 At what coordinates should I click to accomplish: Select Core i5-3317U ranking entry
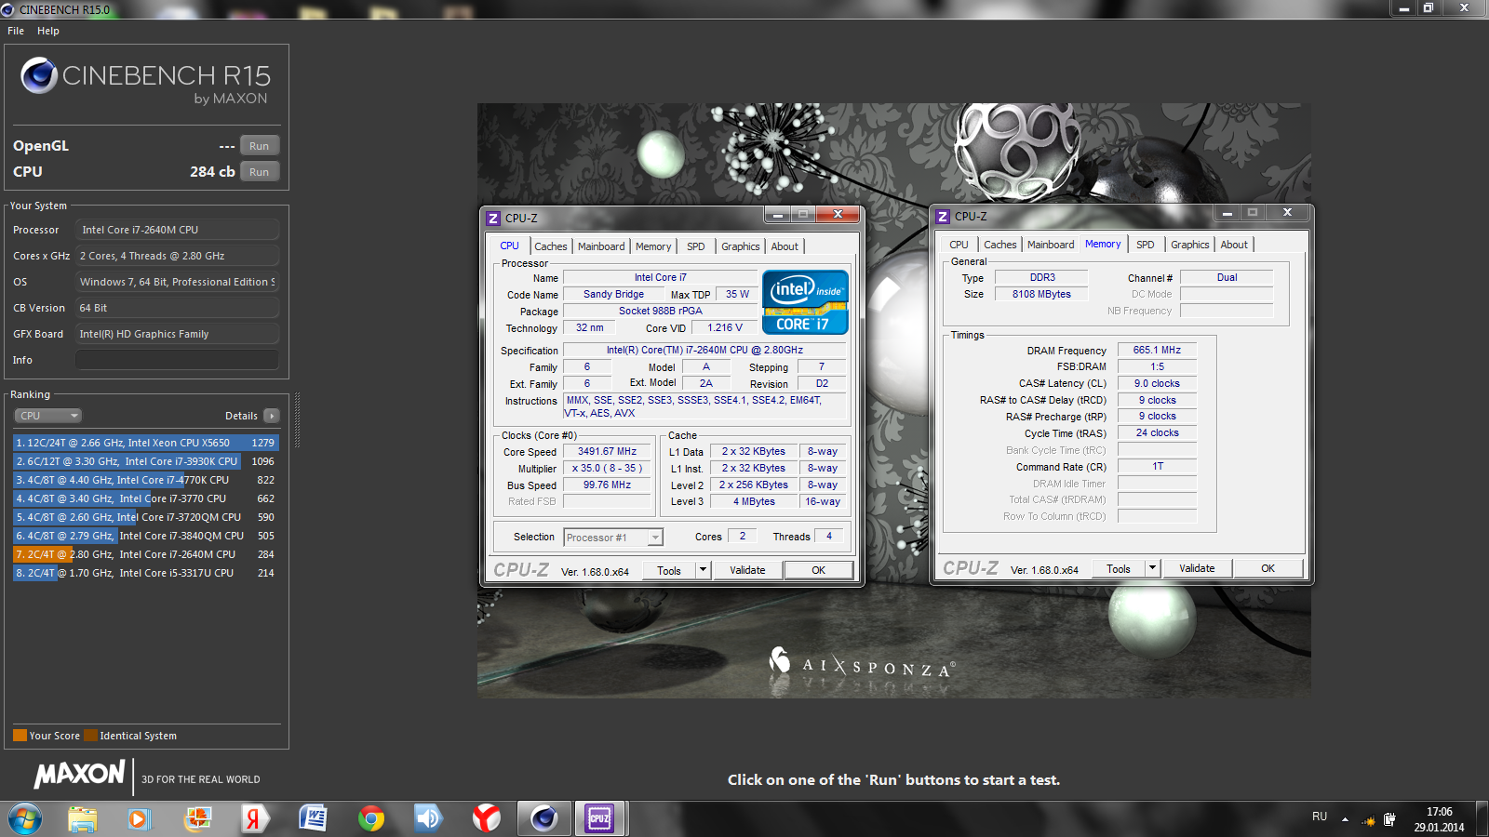(x=145, y=573)
